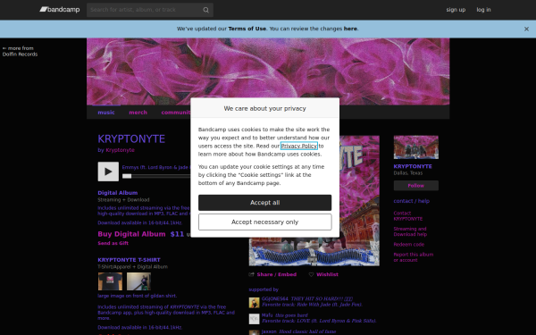
Task: Open the Privacy Policy link
Action: point(299,146)
